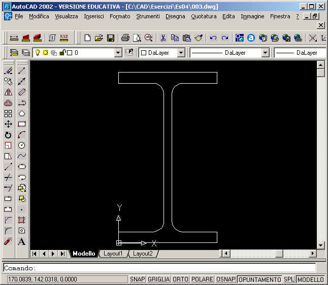Toggle ORTO orthogonal mode
Screen dimensions: 328x285
coord(181,279)
